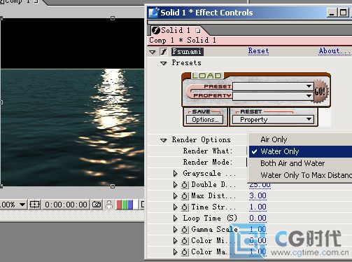This screenshot has width=352, height=262.
Task: Edit the Loop Time value 0.00
Action: click(x=258, y=218)
